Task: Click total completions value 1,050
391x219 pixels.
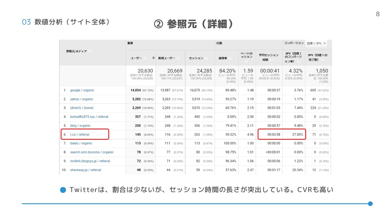Action: point(322,71)
